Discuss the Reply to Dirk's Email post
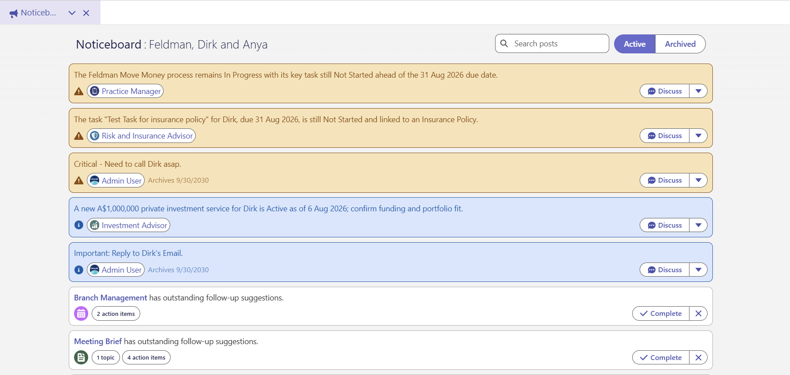Screen dimensions: 790x375 (x=664, y=270)
